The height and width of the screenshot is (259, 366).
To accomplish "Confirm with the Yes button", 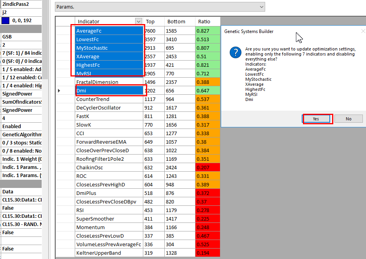I will point(316,119).
